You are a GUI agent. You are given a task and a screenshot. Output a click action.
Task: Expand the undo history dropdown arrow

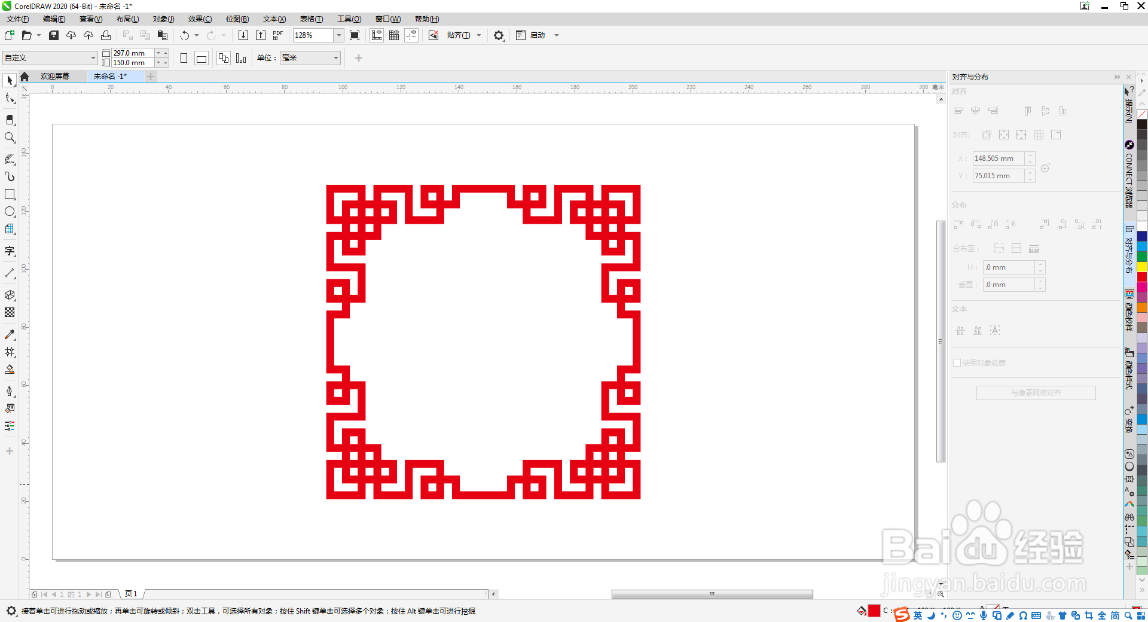(197, 35)
